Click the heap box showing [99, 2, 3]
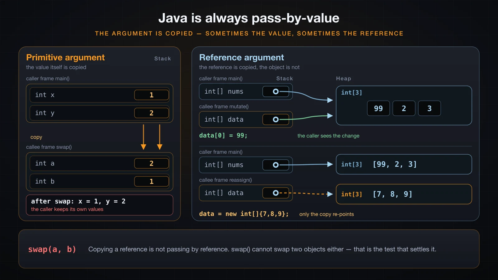Screen dimensions: 498x280 pyautogui.click(x=404, y=164)
